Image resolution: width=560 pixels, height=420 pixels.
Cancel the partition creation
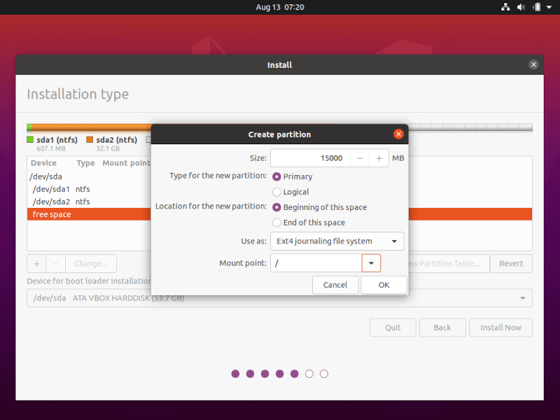pyautogui.click(x=335, y=285)
